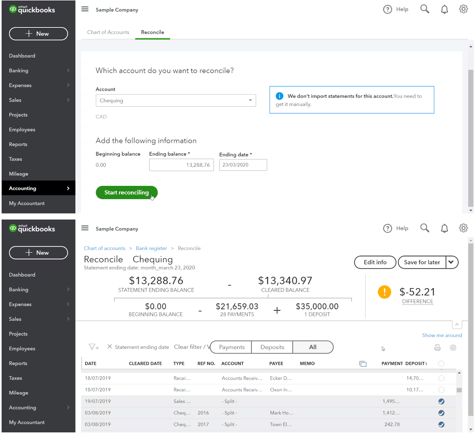This screenshot has height=434, width=475.
Task: Mark Ecker D receipt row as cleared
Action: click(x=441, y=379)
